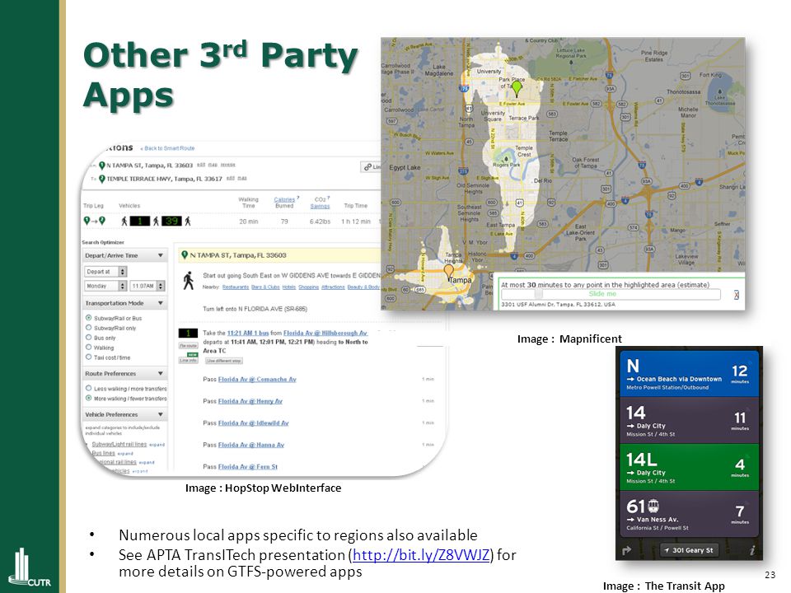
Task: Click the walking figure after bus 39 badge
Action: click(x=188, y=221)
